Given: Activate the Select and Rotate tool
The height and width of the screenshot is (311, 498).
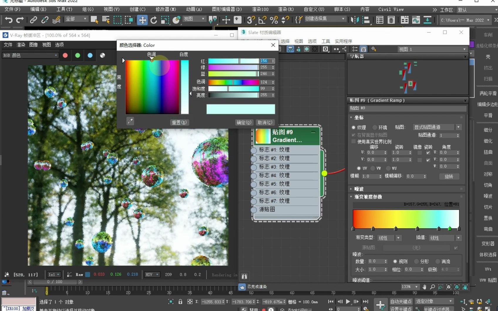Looking at the screenshot, I should tap(154, 20).
